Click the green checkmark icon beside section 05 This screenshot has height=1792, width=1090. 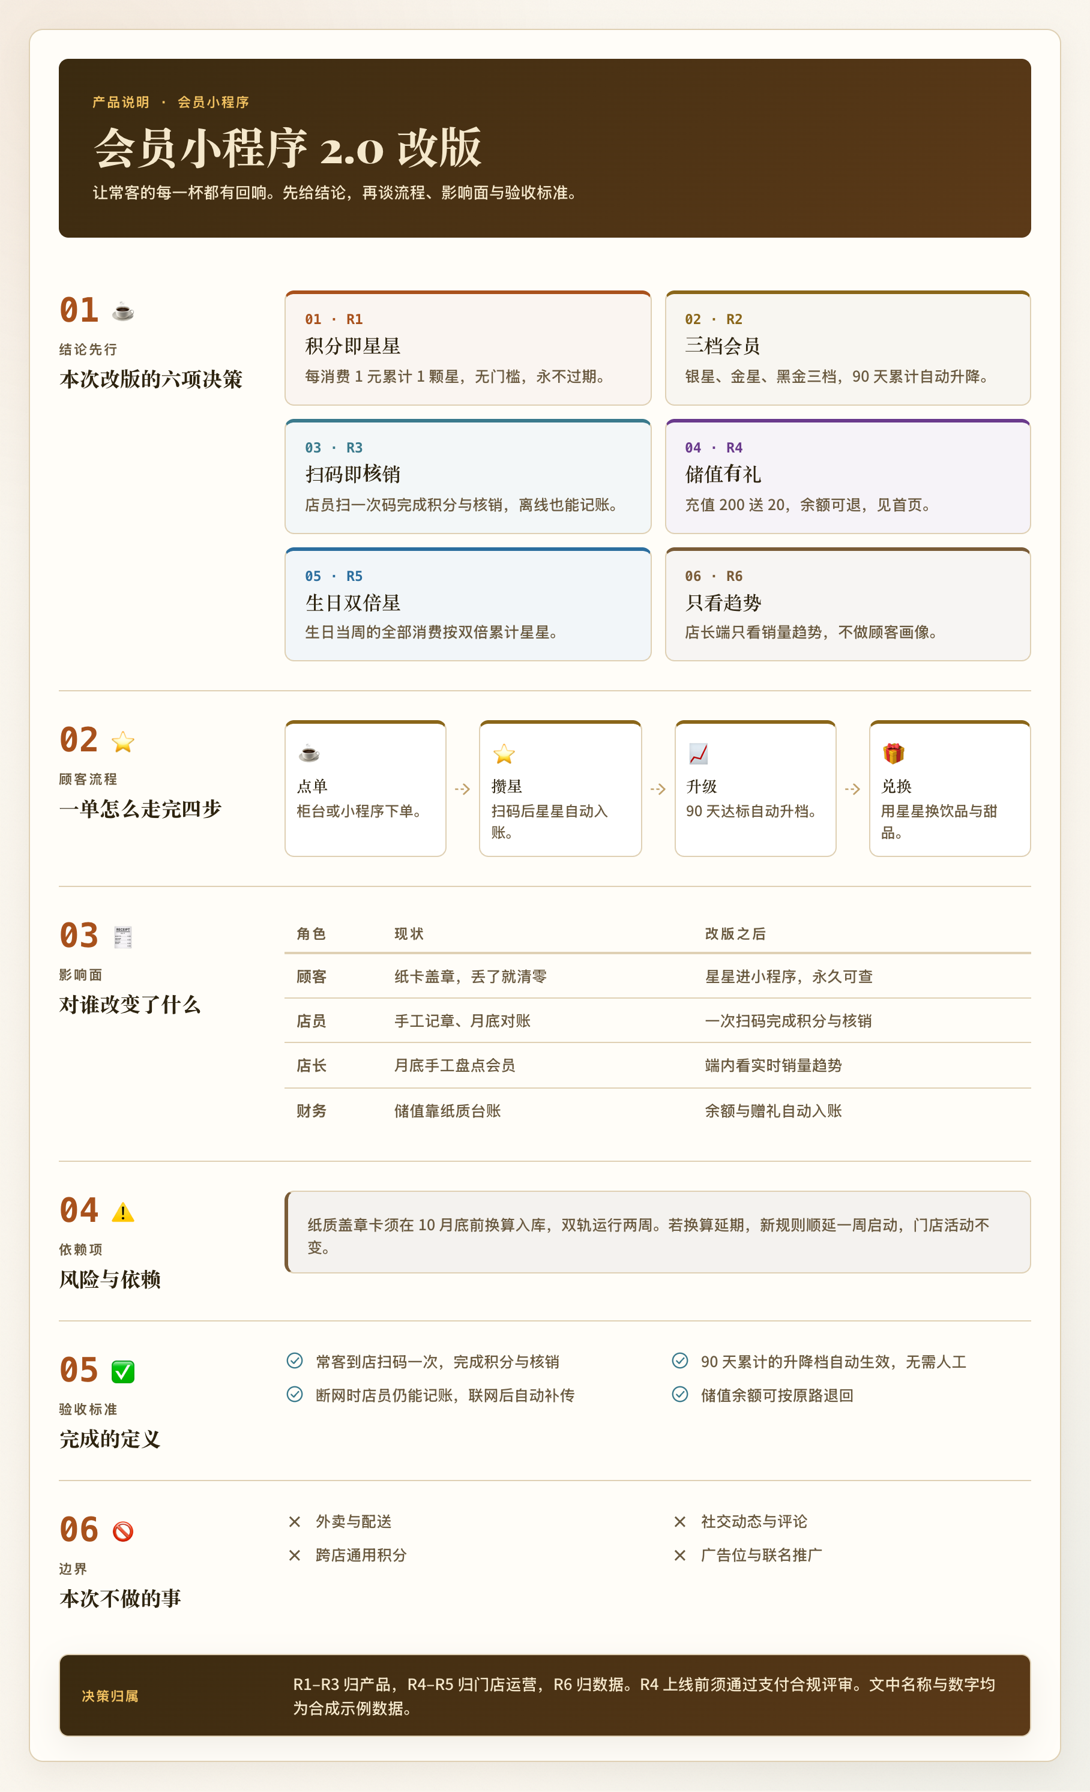[x=123, y=1372]
